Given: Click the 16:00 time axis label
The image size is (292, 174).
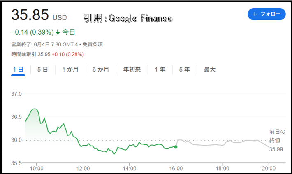Looking at the screenshot, I should tap(176, 169).
